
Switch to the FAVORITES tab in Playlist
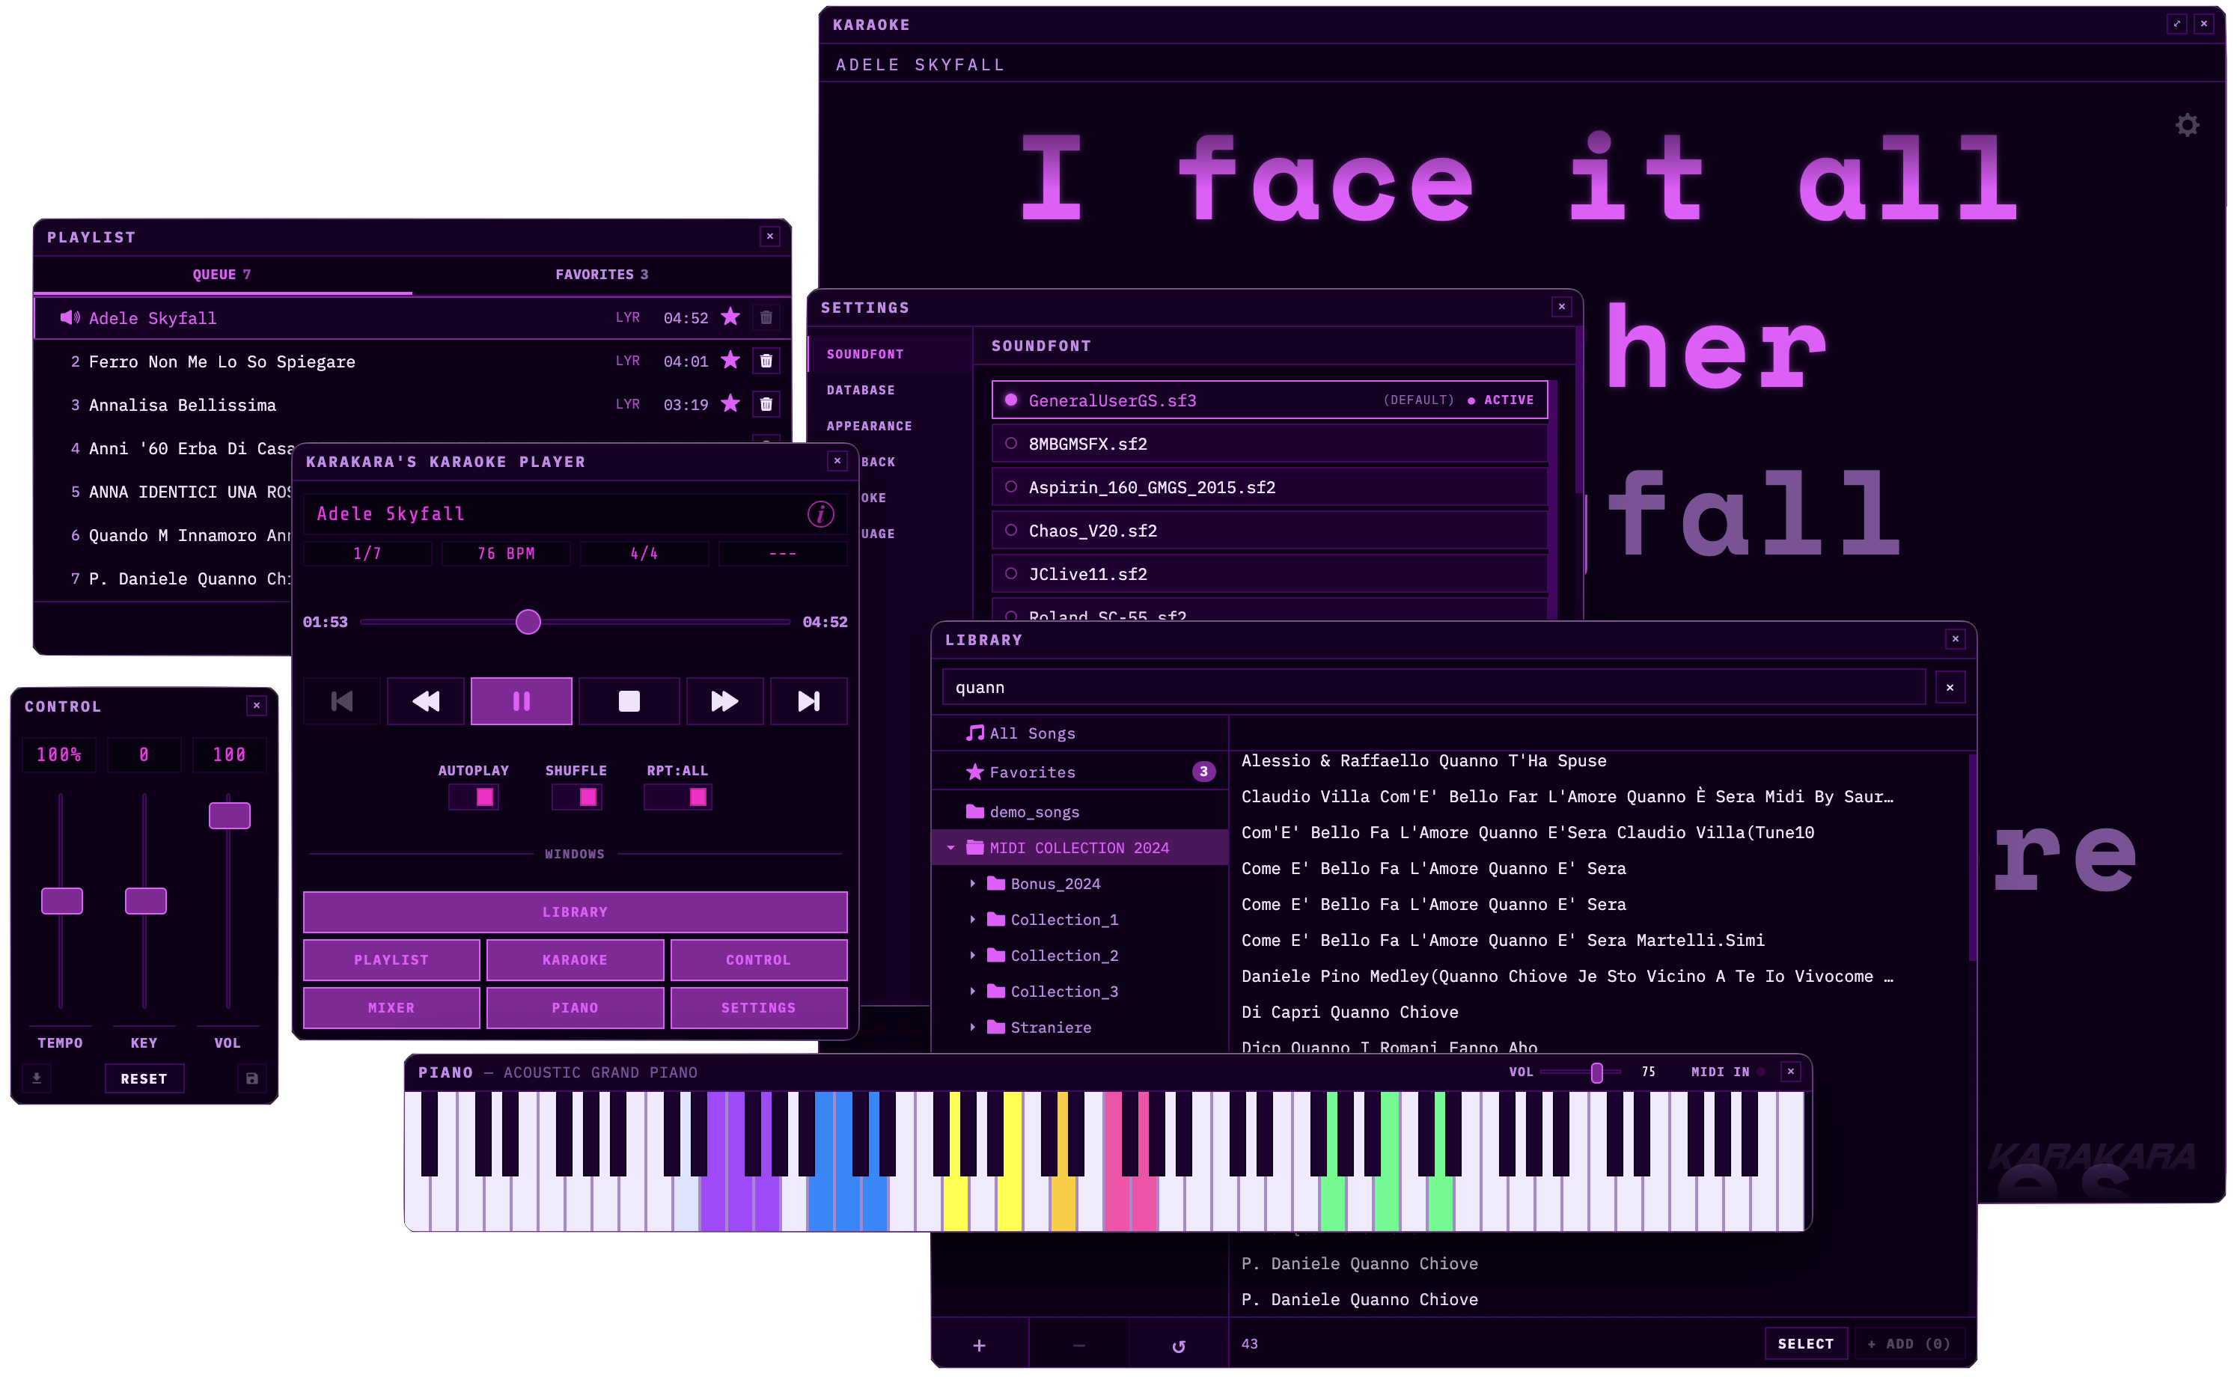click(601, 275)
